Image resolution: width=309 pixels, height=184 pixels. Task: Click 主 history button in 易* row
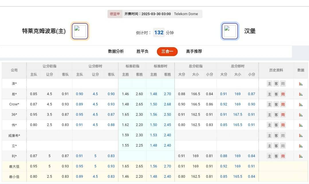269,94
